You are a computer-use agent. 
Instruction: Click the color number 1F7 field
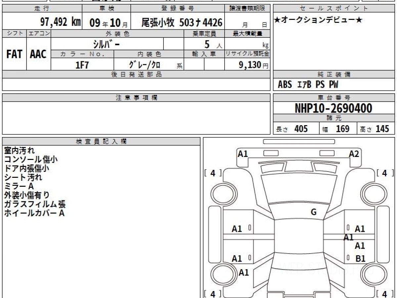tap(82, 65)
